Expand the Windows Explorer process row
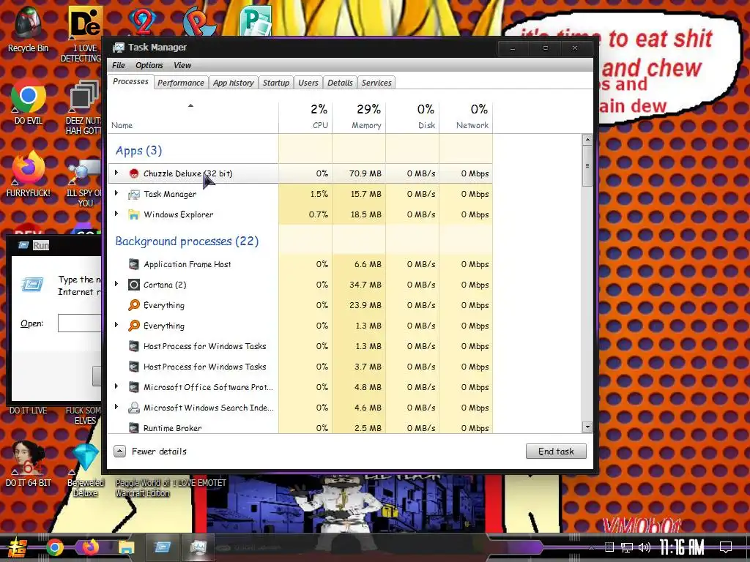Viewport: 750px width, 562px height. click(x=116, y=214)
